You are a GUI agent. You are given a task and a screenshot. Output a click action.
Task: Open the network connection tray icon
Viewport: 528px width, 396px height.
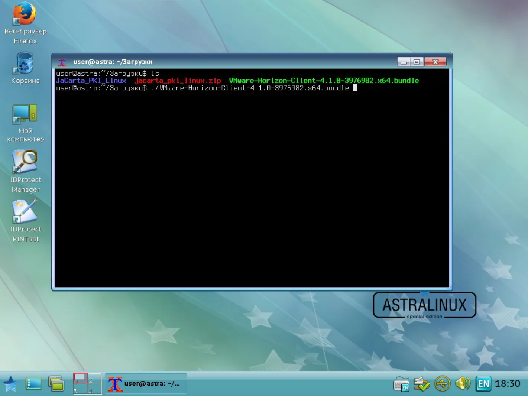pyautogui.click(x=422, y=384)
